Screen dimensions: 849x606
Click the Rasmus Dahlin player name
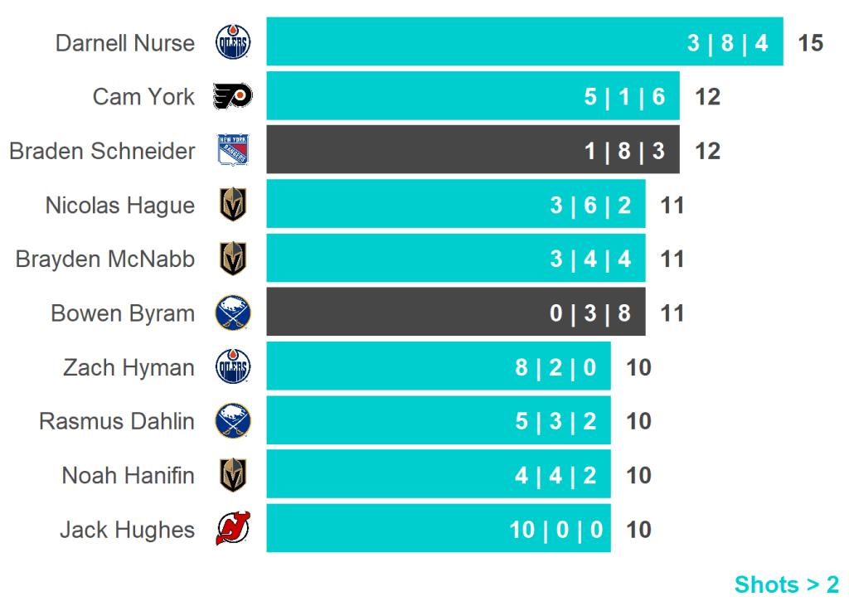[x=117, y=422]
